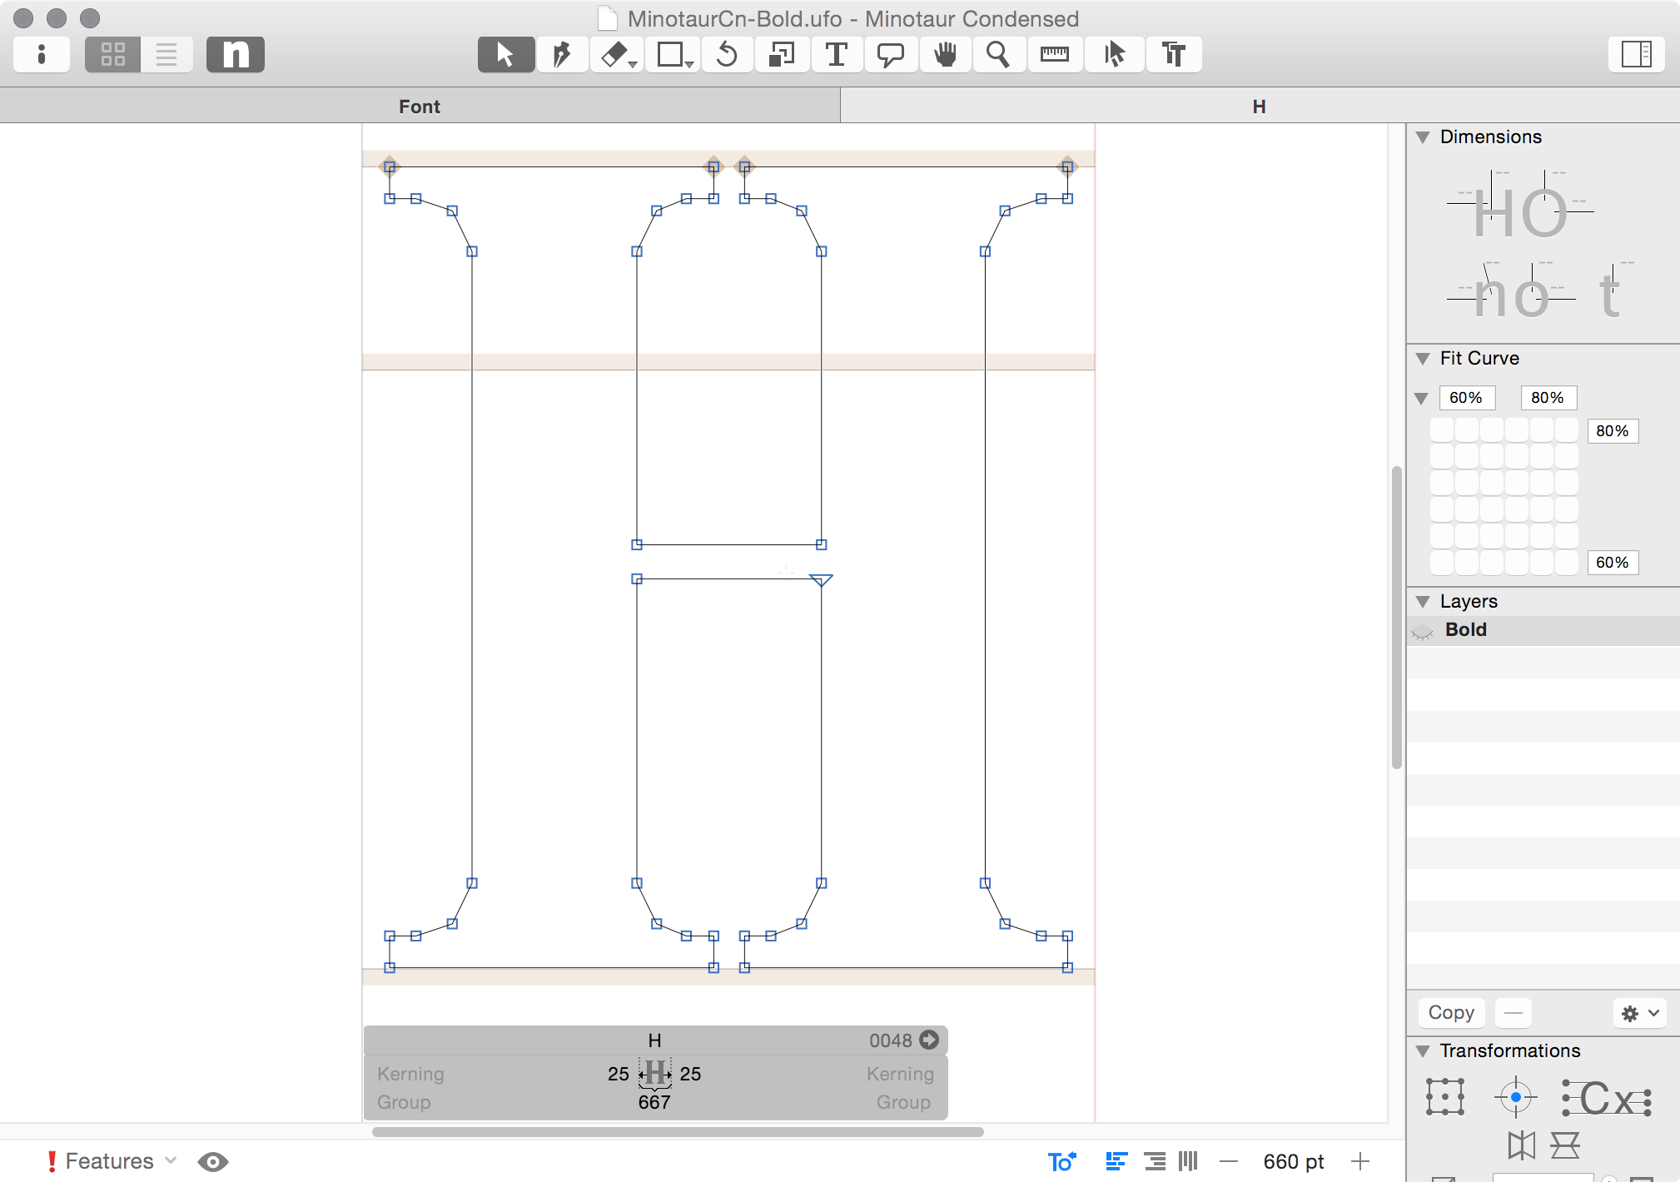This screenshot has height=1182, width=1680.
Task: Click the align right status icon
Action: coord(1155,1161)
